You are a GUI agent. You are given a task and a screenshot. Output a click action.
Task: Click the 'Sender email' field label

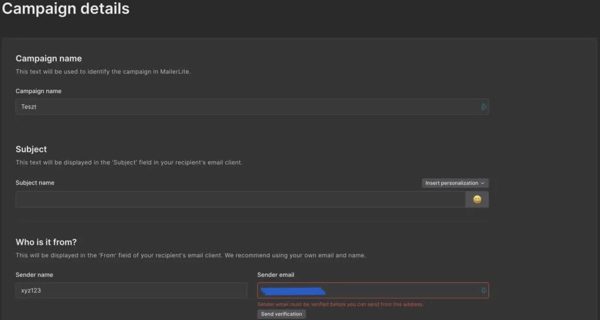coord(275,274)
